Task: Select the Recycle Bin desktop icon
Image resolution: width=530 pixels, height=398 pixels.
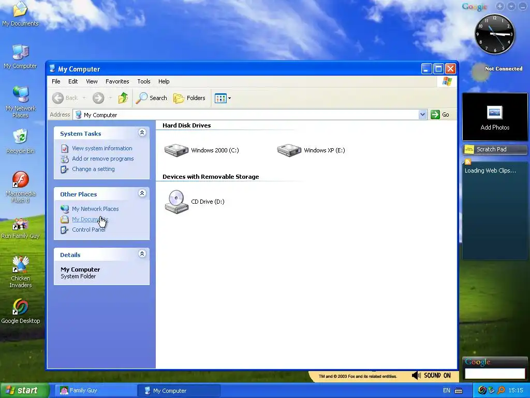Action: pyautogui.click(x=20, y=141)
